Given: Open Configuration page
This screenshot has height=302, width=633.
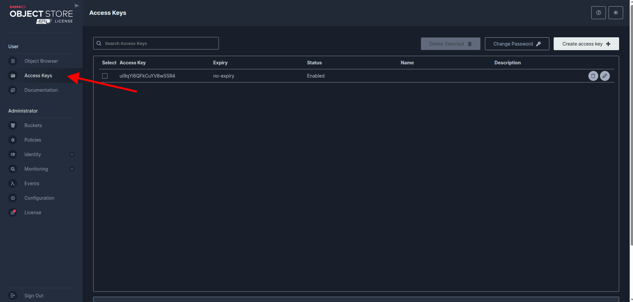Looking at the screenshot, I should (x=41, y=198).
